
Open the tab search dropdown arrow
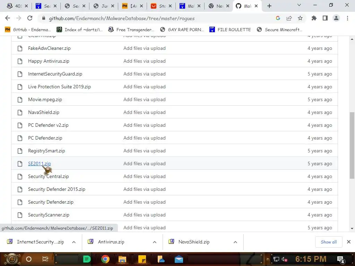[x=299, y=5]
